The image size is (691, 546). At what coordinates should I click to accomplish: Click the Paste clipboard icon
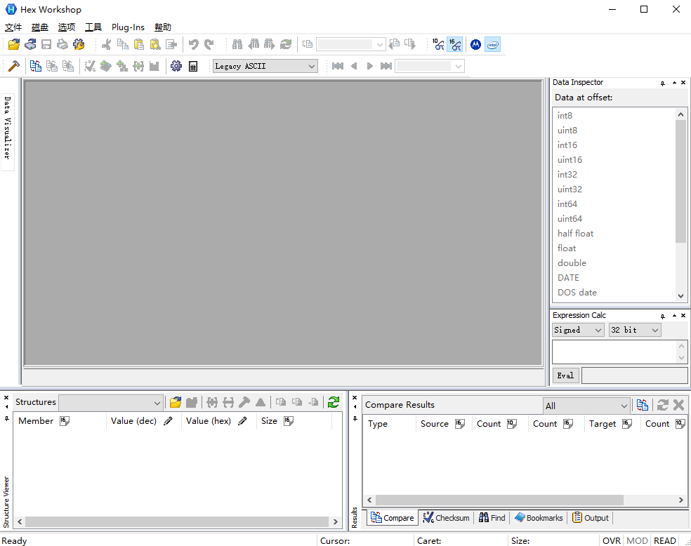[139, 44]
